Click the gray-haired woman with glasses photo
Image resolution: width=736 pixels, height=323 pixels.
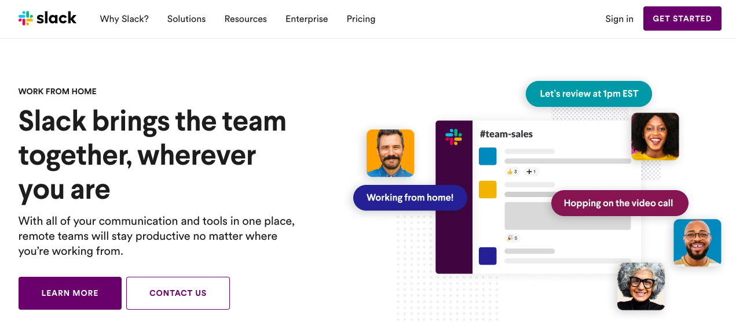tap(640, 286)
